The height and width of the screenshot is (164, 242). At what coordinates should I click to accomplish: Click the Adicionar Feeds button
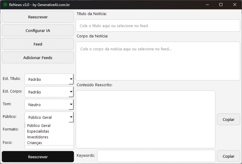pyautogui.click(x=38, y=58)
